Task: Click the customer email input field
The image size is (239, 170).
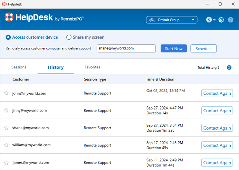Action: 126,48
